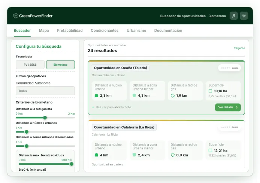Open the Documentación tab
The image size is (260, 183).
pyautogui.click(x=168, y=30)
